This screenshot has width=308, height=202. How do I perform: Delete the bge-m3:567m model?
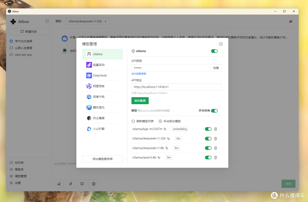click(216, 129)
